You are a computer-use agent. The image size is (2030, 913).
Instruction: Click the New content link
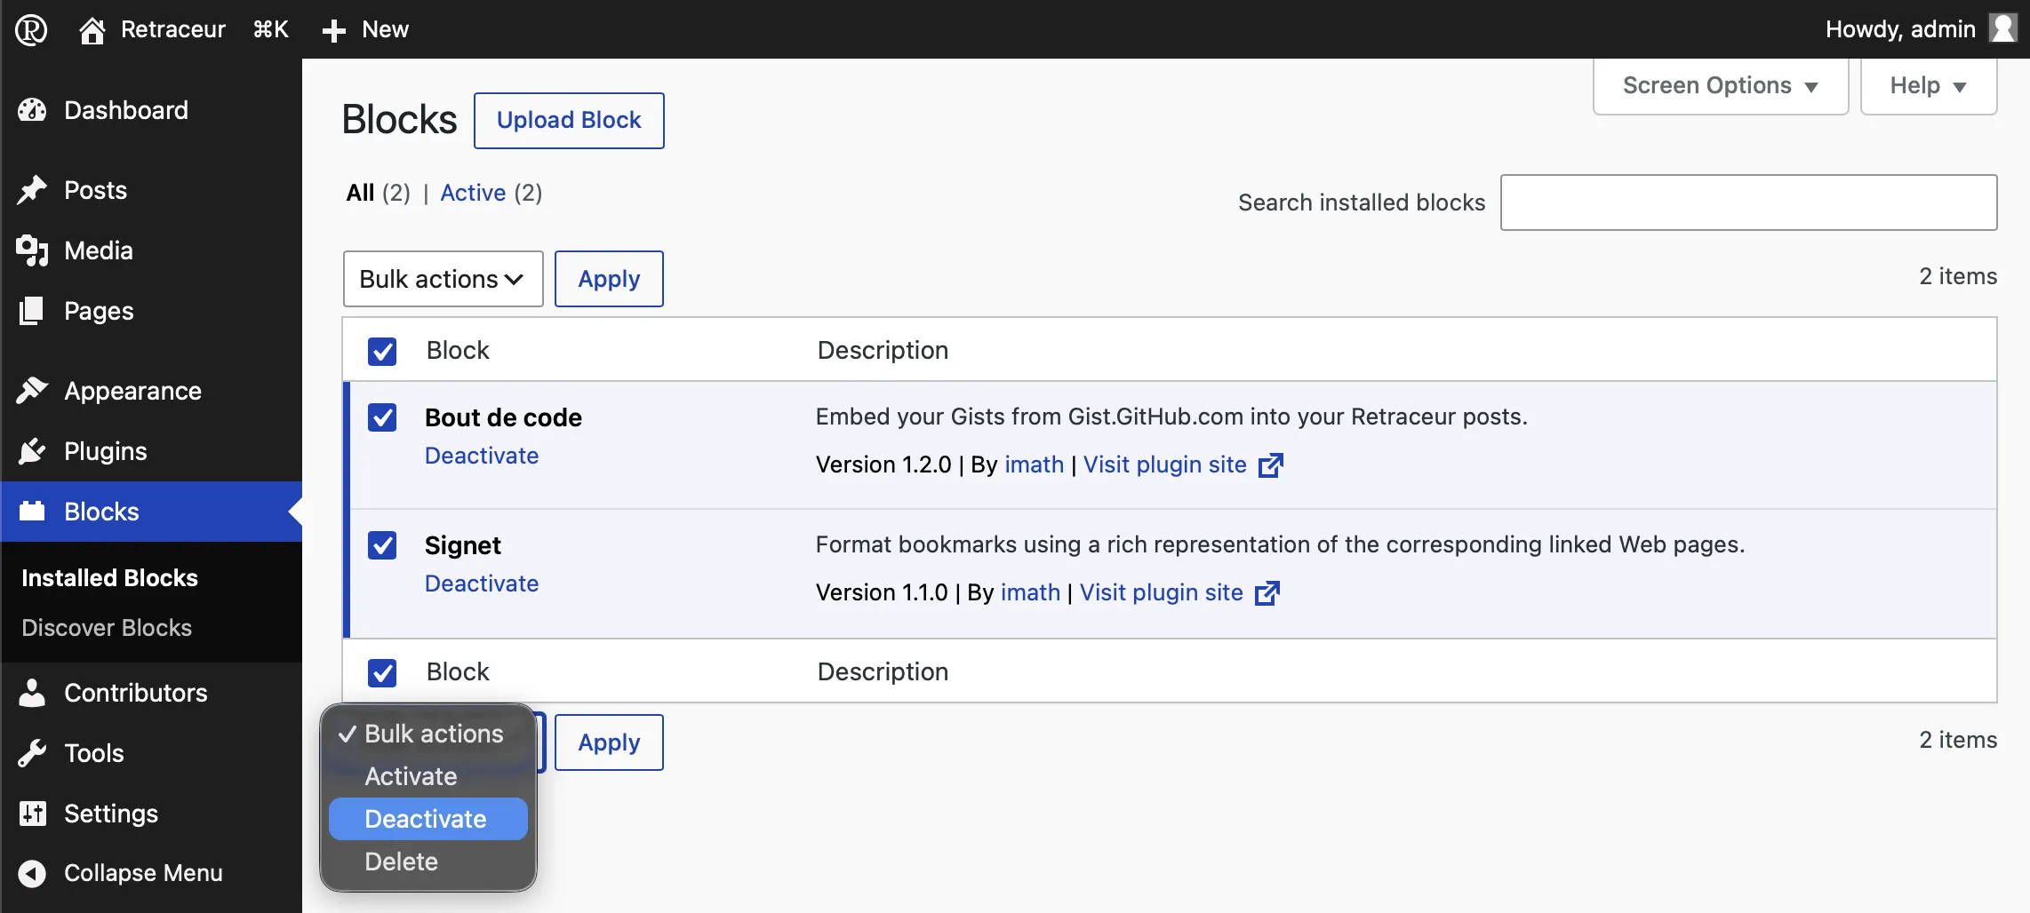click(385, 29)
